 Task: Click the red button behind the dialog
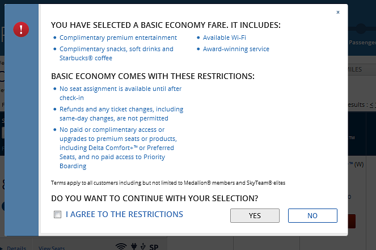[352, 221]
